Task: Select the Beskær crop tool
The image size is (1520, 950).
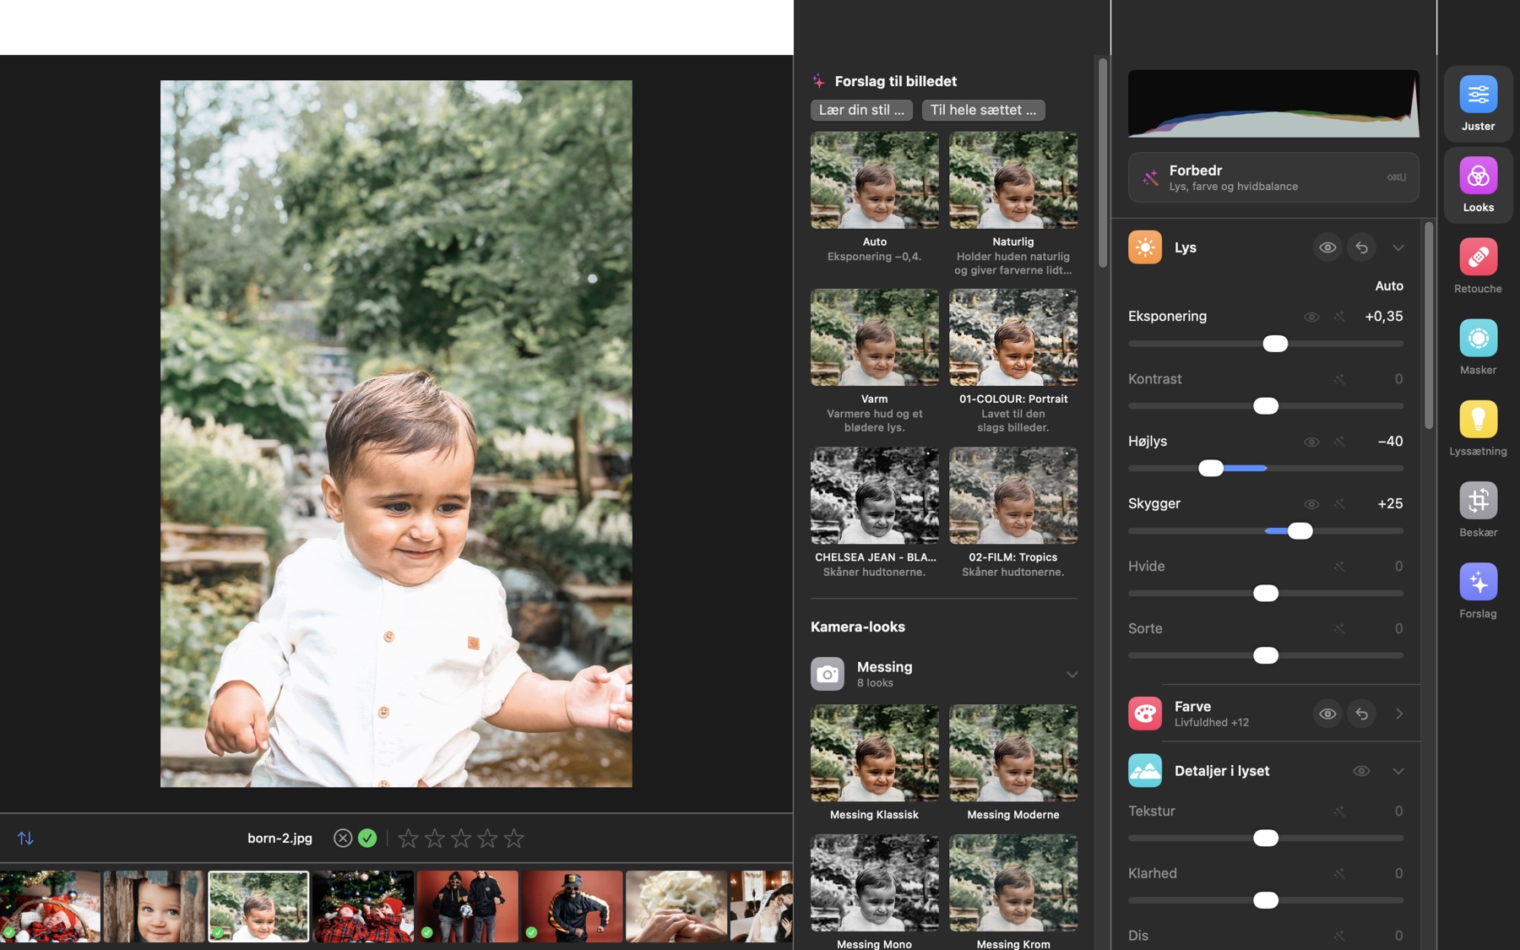Action: (1478, 509)
